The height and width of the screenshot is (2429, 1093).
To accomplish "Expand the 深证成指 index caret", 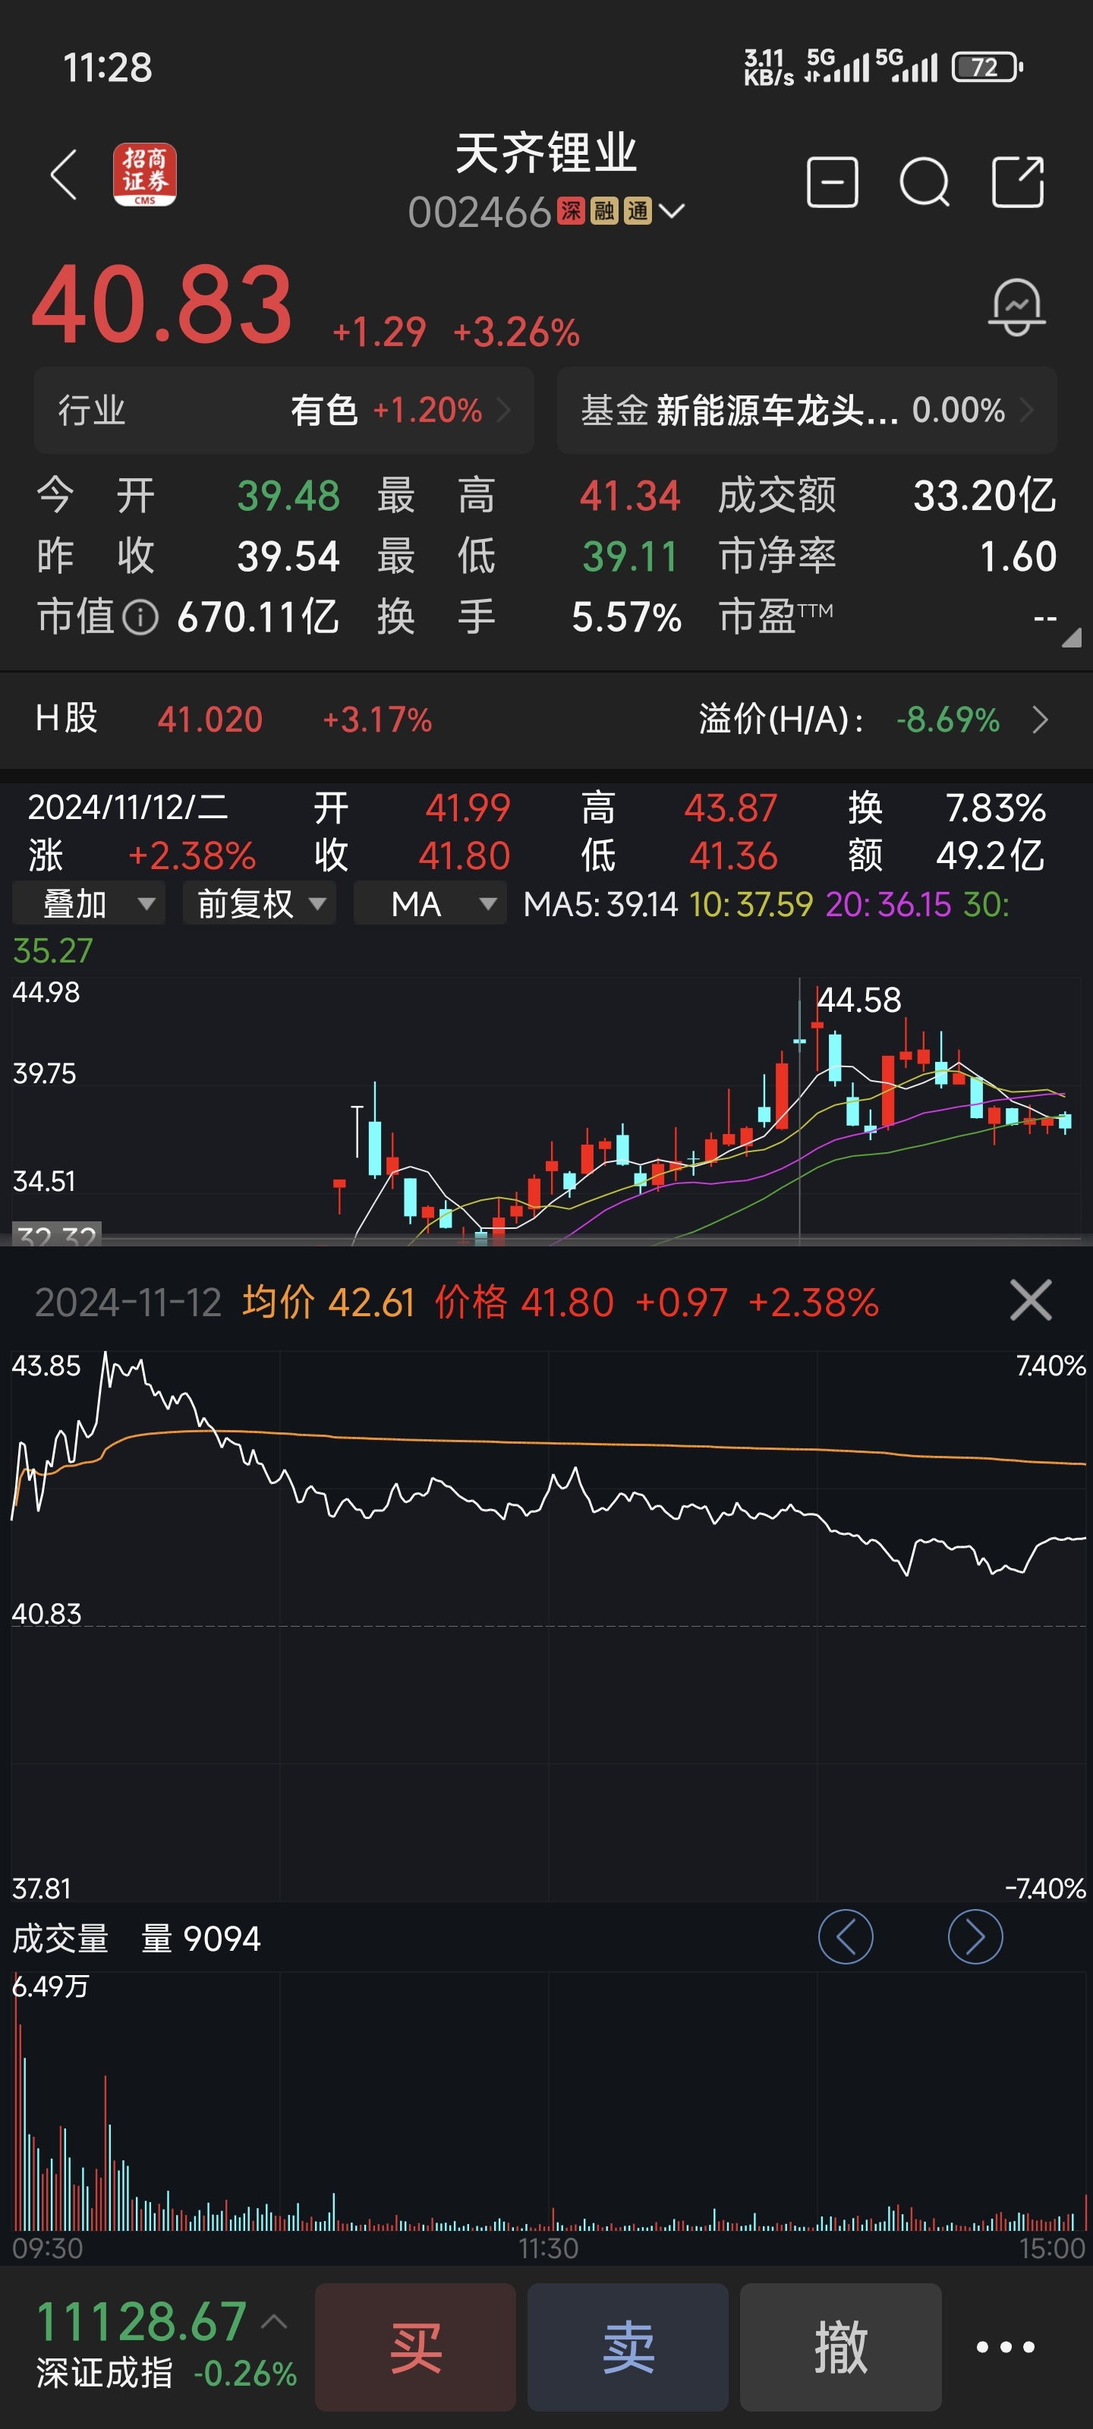I will (275, 2321).
